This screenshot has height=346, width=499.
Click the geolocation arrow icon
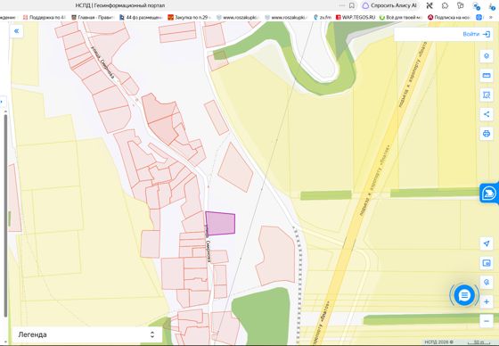(x=487, y=243)
